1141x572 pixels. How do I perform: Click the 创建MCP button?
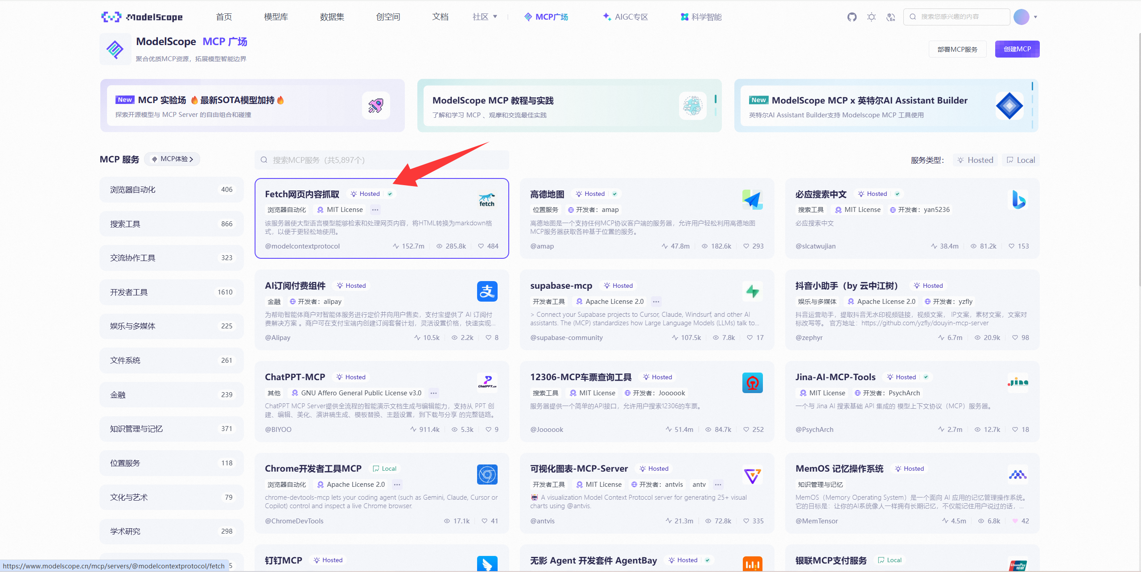click(1017, 49)
